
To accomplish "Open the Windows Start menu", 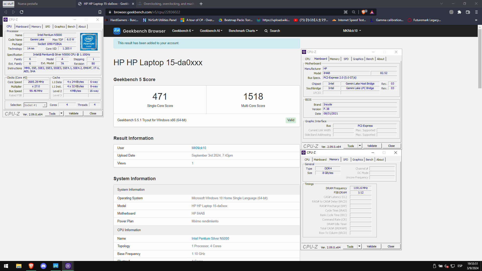I will click(6, 266).
